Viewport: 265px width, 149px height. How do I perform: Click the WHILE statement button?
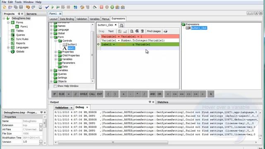click(83, 94)
